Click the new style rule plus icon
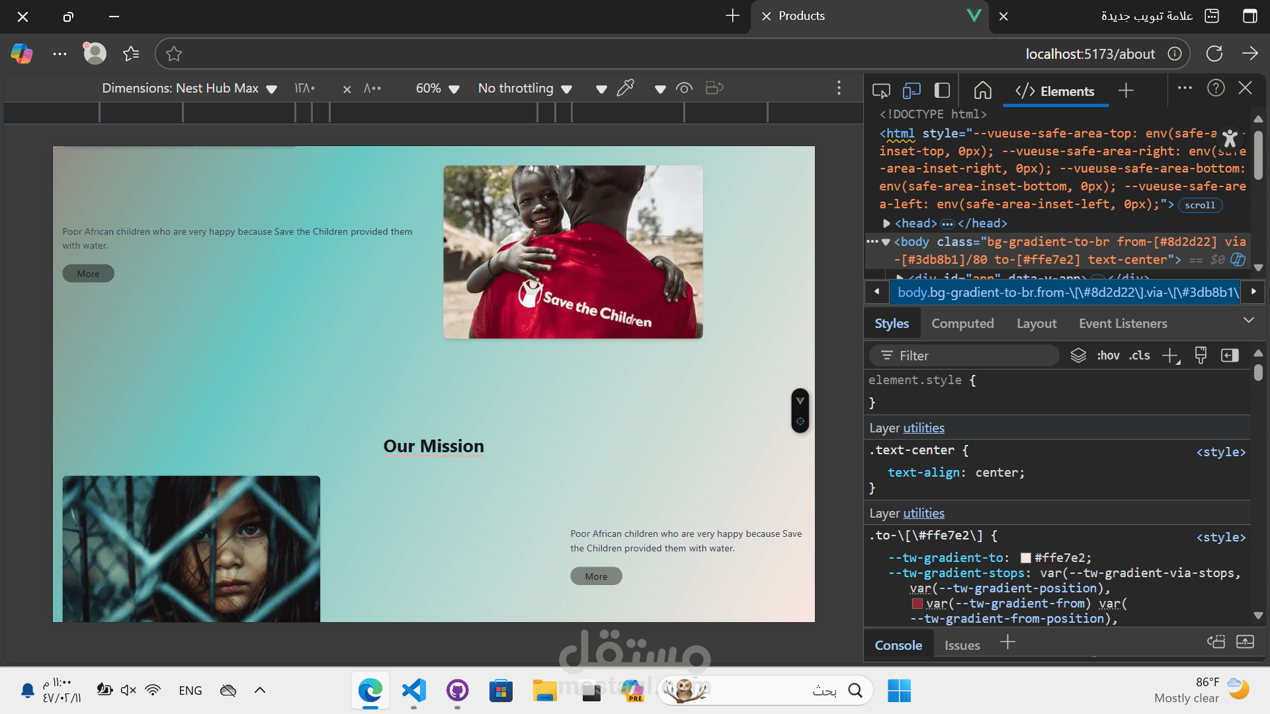This screenshot has height=714, width=1270. tap(1171, 356)
